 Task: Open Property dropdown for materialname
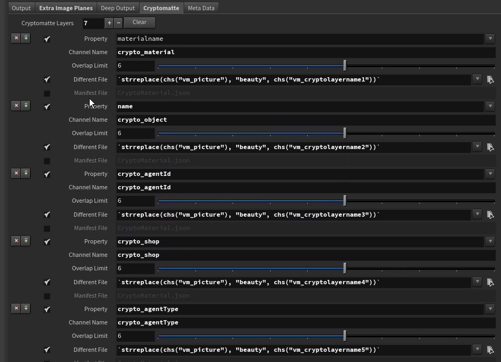[x=490, y=39]
